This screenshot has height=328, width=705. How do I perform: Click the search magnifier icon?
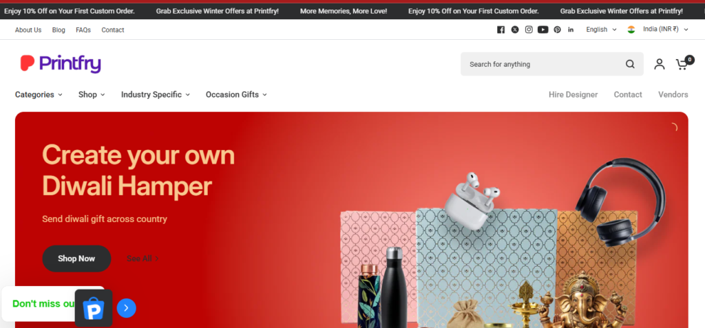630,64
